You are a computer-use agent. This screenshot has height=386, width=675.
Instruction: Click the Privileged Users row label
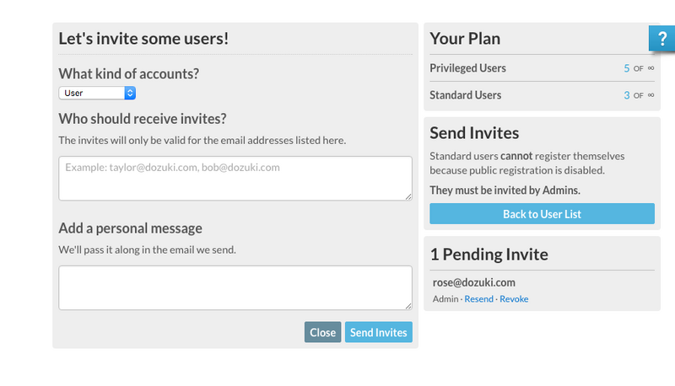467,68
